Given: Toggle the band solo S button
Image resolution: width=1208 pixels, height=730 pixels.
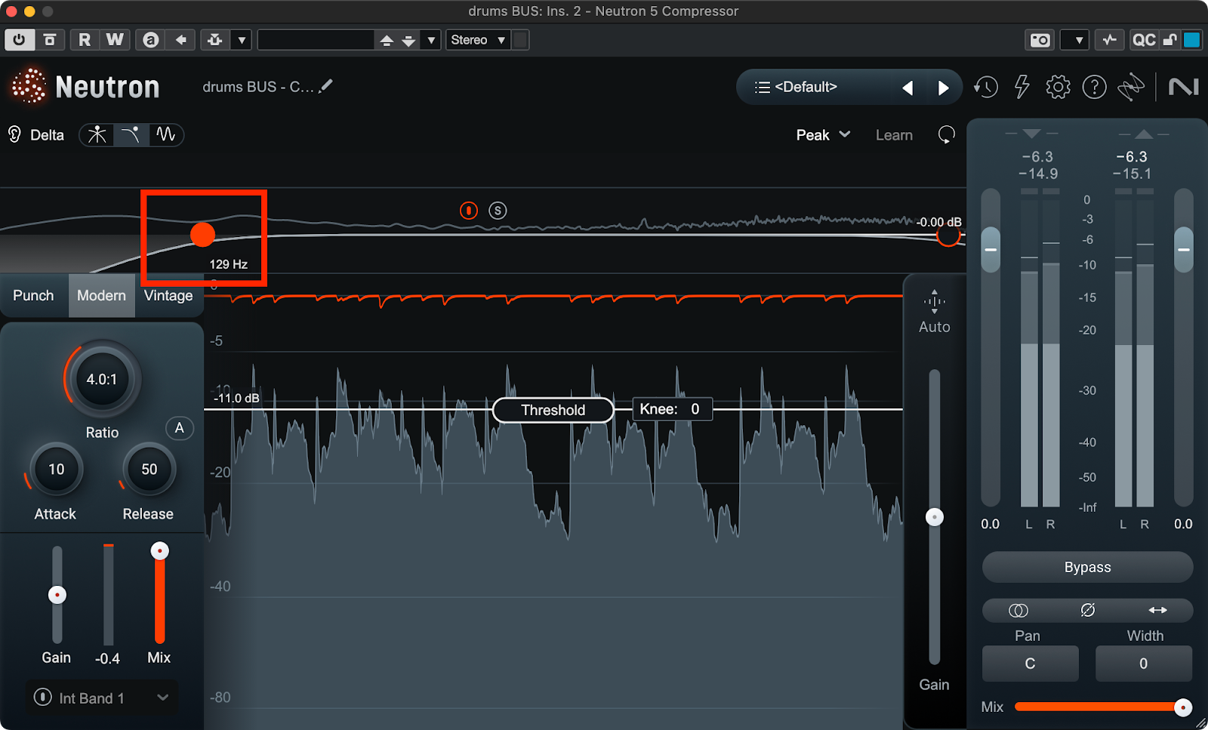Looking at the screenshot, I should (x=498, y=211).
